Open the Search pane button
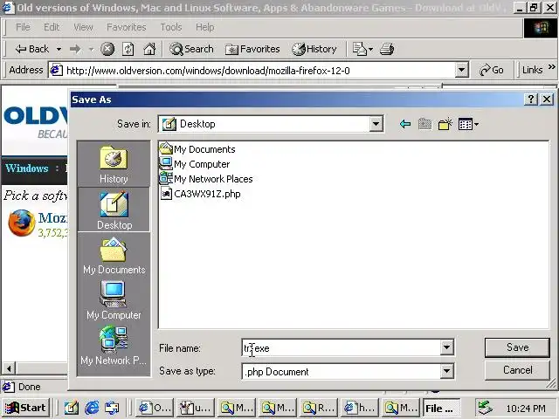 click(191, 49)
